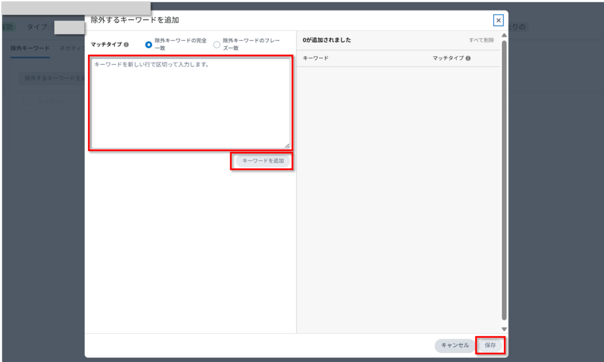The image size is (604, 362).
Task: Click info icon in マッチタイプ column header
Action: pyautogui.click(x=468, y=59)
